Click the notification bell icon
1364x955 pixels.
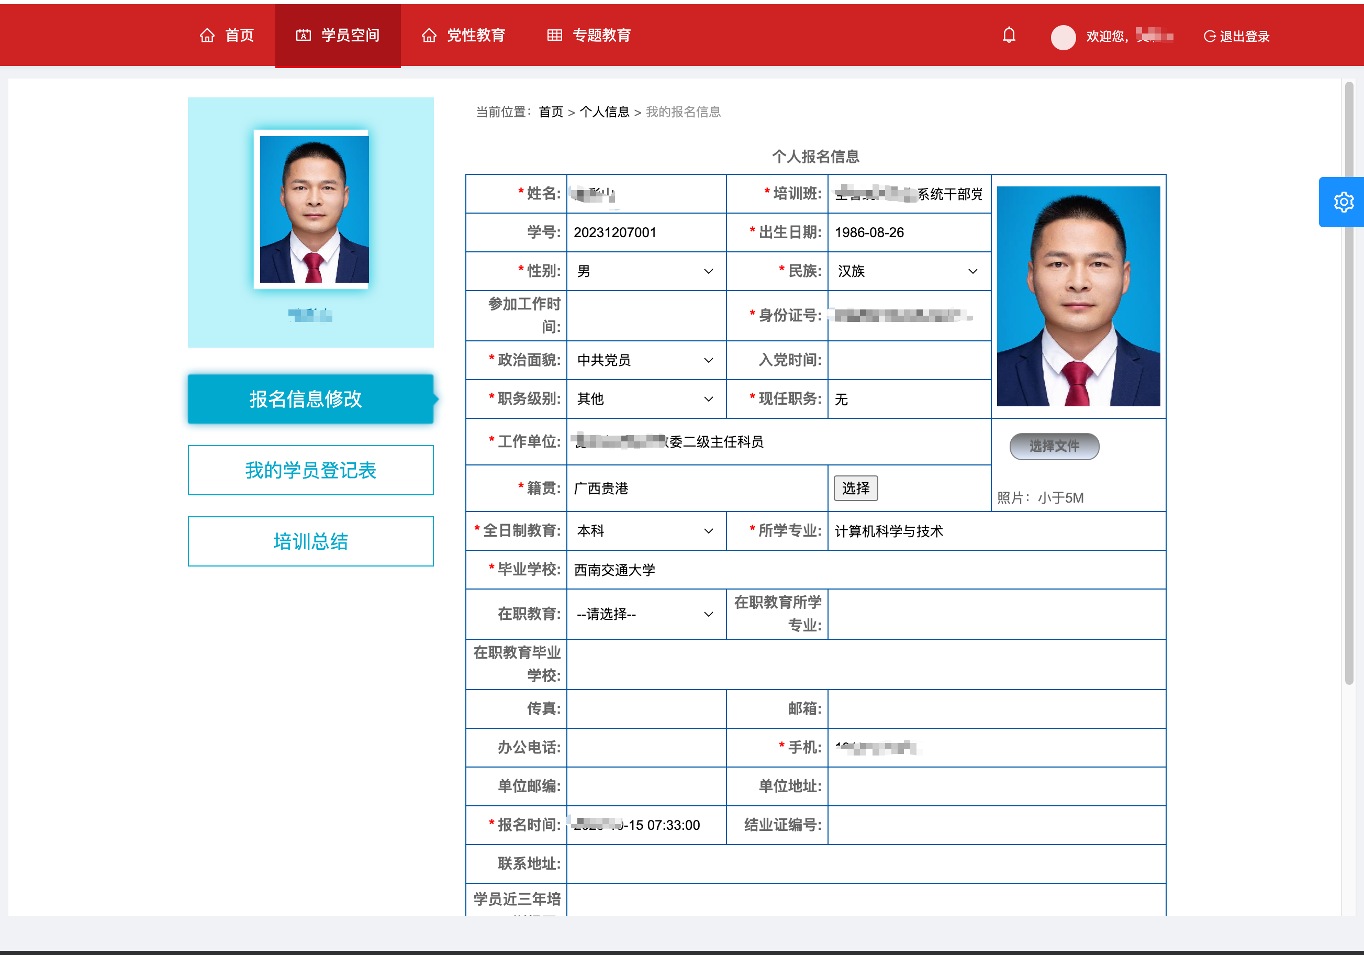[x=1009, y=36]
